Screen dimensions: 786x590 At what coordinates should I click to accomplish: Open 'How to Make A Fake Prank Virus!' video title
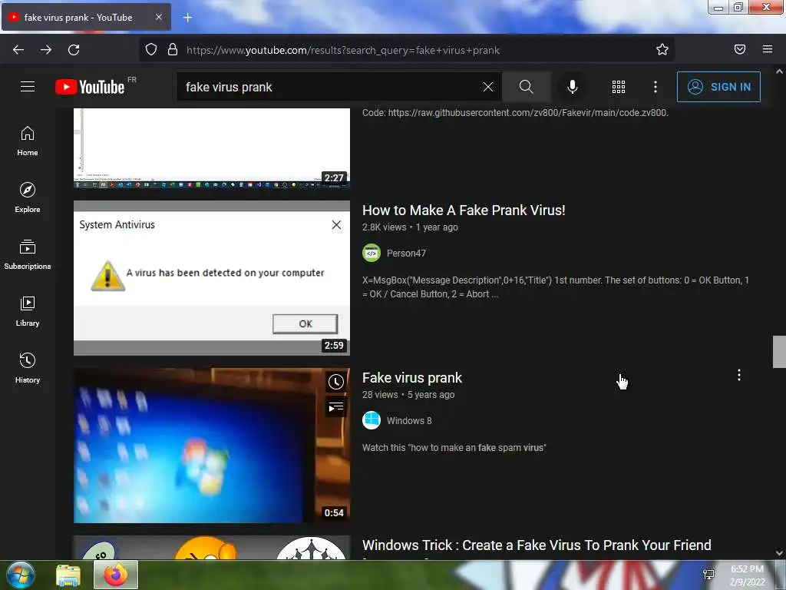pyautogui.click(x=464, y=210)
